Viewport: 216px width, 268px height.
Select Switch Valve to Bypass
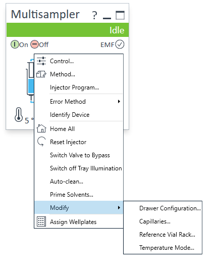pyautogui.click(x=80, y=155)
